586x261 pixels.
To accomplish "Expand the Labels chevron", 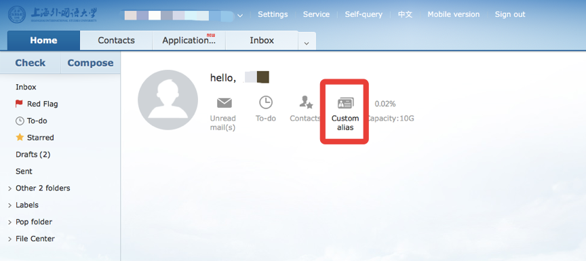I will [x=9, y=205].
